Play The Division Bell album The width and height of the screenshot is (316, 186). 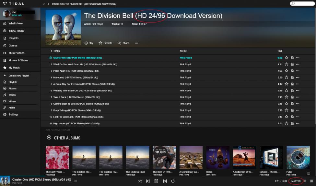tap(89, 43)
